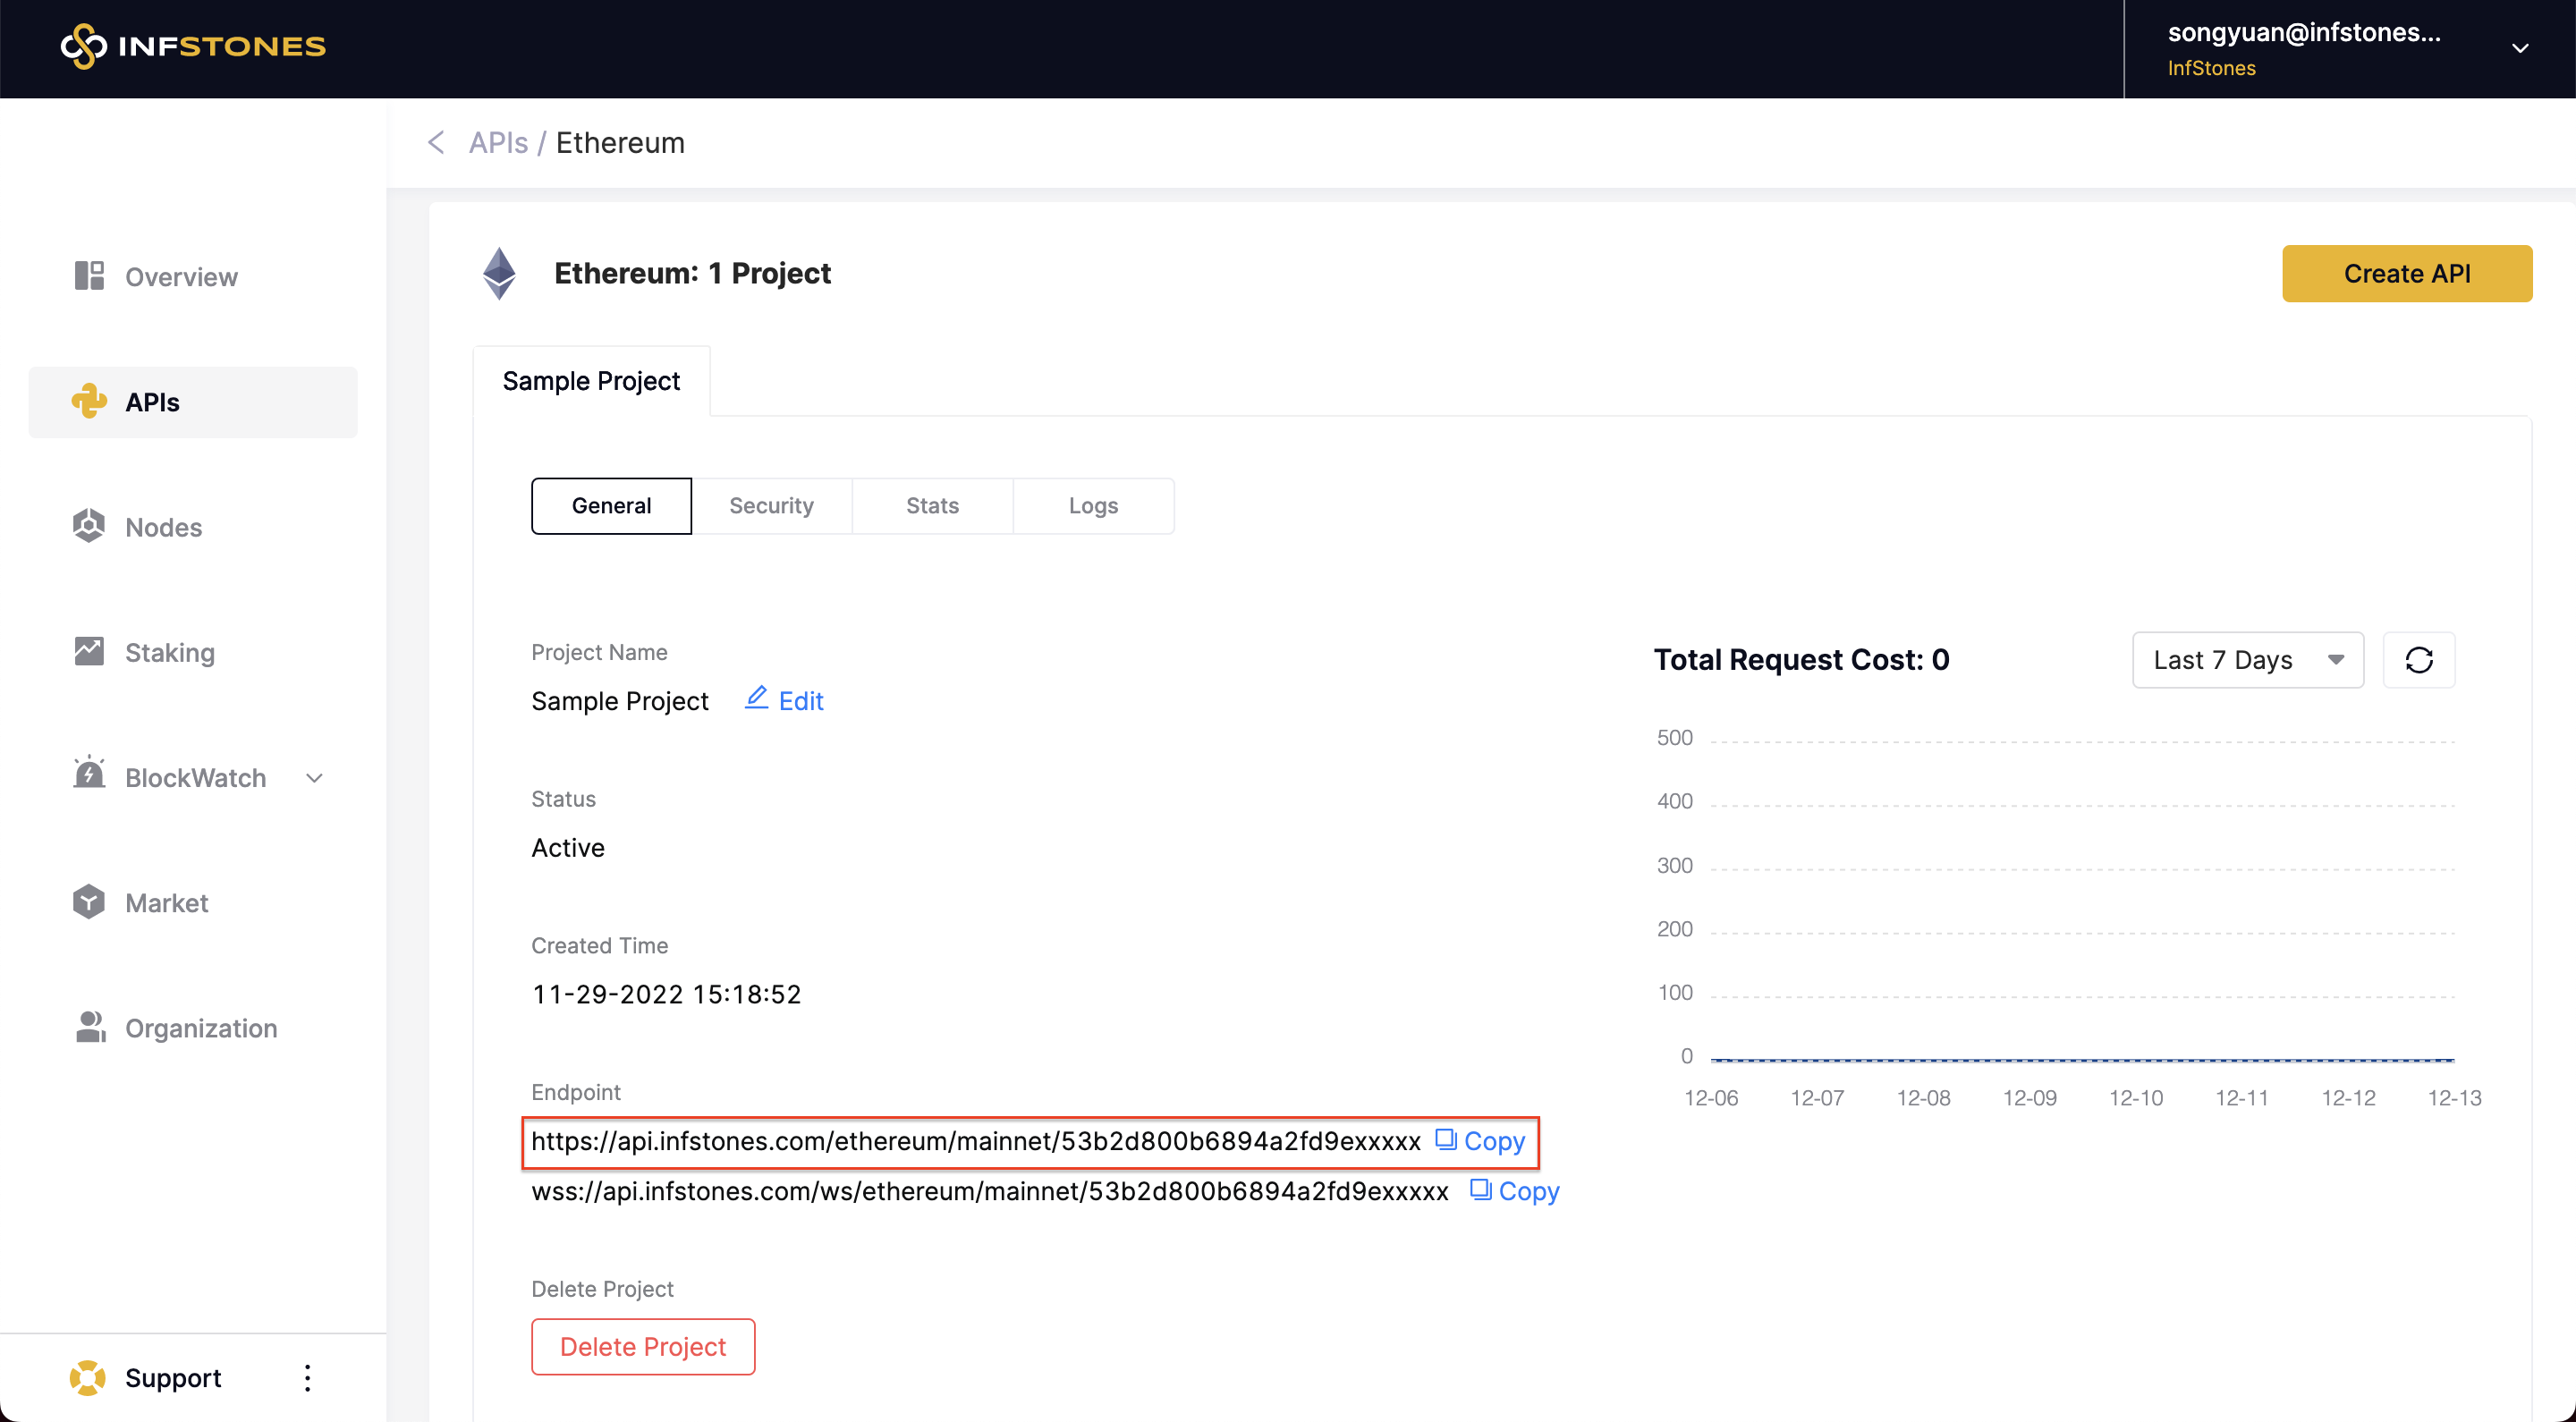
Task: Click the Market cube icon
Action: click(x=89, y=902)
